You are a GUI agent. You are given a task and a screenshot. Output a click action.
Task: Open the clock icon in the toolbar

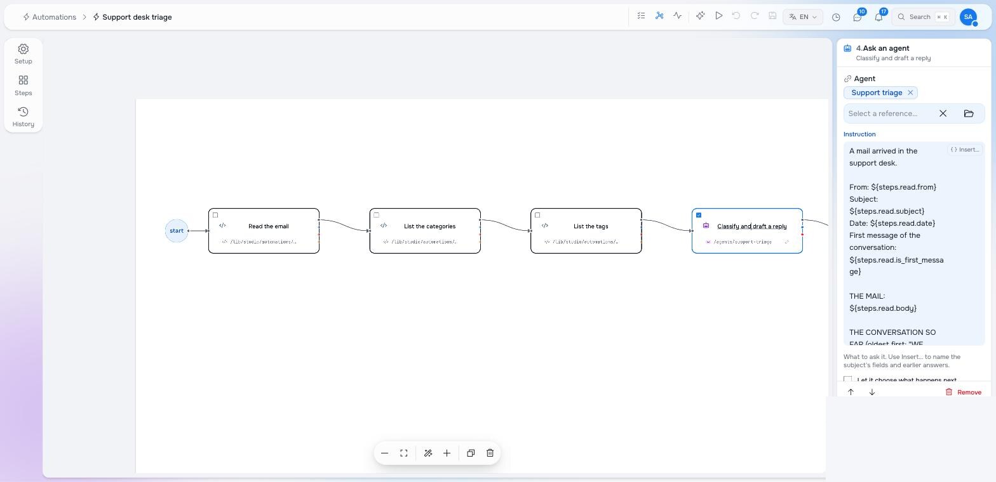836,17
